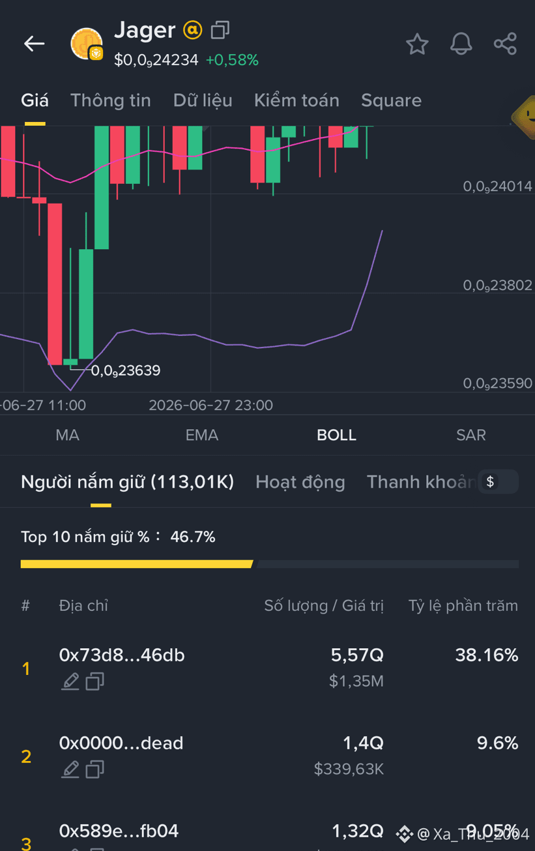The image size is (535, 851).
Task: Tap the Tỷ lệ phần trăm header
Action: tap(463, 605)
